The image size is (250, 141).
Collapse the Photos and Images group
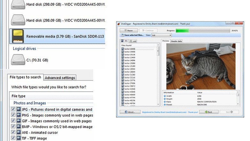(29, 103)
